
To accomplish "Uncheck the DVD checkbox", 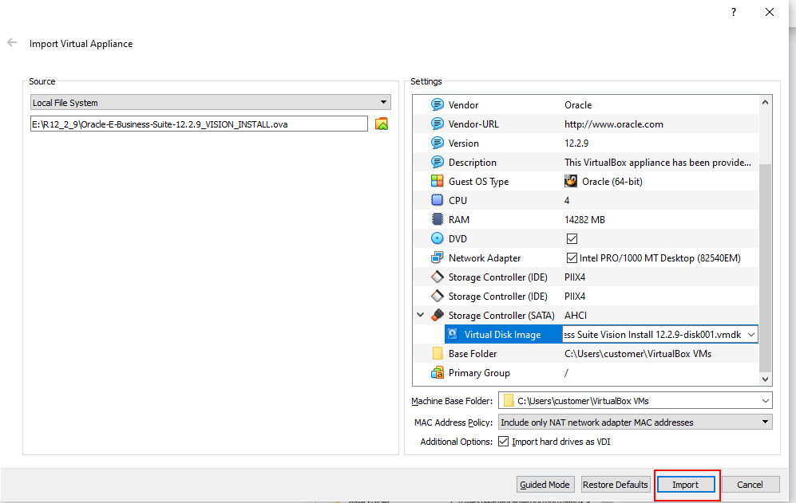I will (x=572, y=239).
